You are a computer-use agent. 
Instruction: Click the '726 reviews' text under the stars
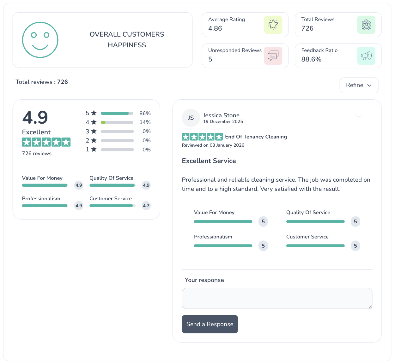(x=37, y=154)
